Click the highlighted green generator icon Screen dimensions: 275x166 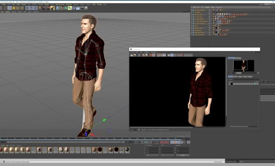(x=70, y=8)
